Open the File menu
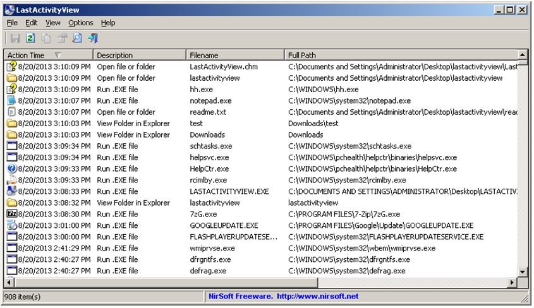The width and height of the screenshot is (534, 308). (x=12, y=23)
